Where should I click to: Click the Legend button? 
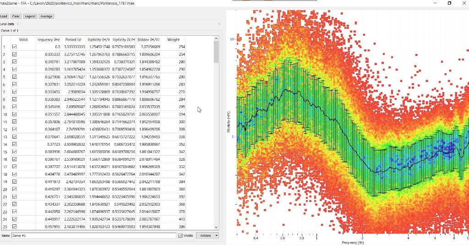coord(30,16)
